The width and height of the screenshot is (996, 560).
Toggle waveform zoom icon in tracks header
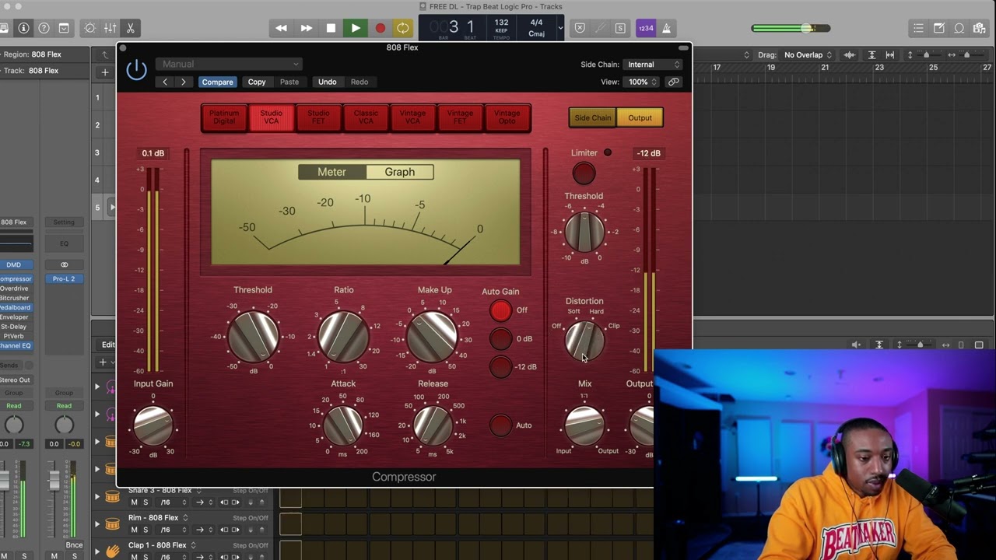[850, 55]
